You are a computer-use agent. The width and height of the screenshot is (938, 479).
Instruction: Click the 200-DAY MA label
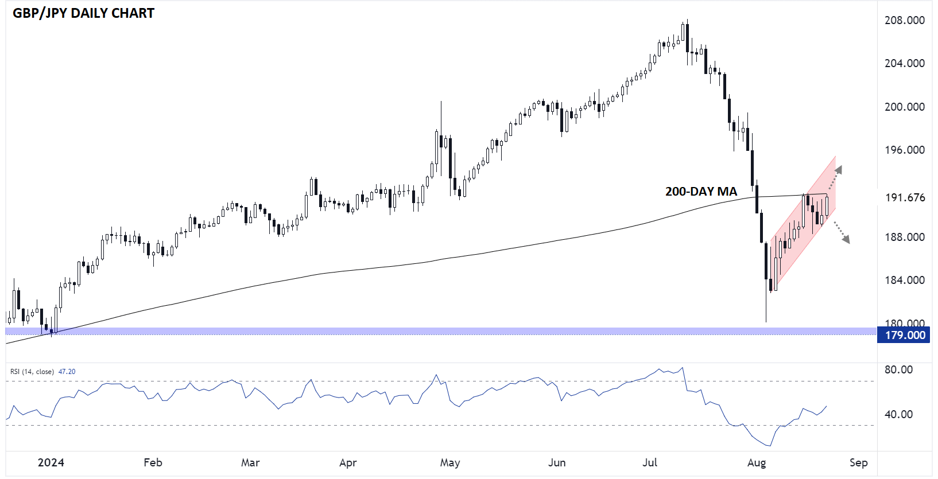point(701,192)
